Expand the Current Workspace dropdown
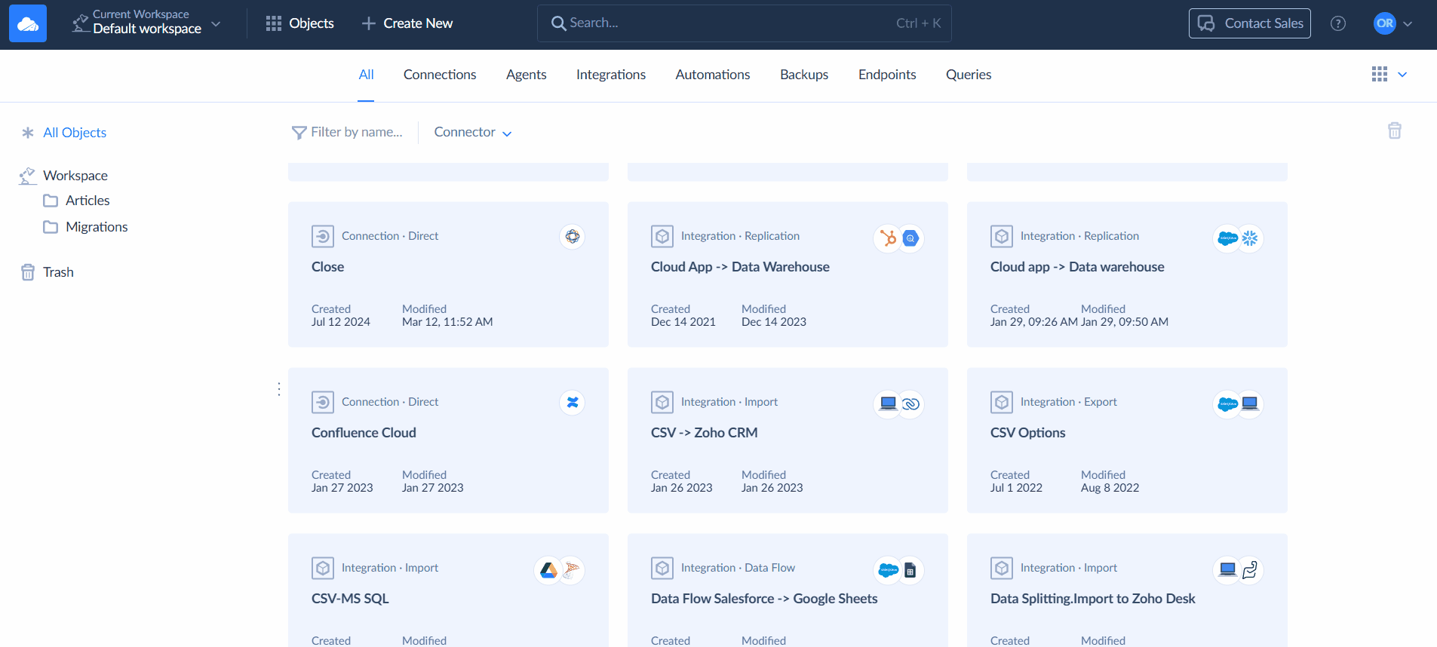The height and width of the screenshot is (647, 1437). (x=147, y=23)
